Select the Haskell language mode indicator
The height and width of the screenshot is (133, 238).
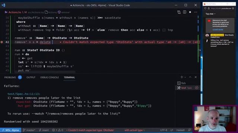click(180, 130)
